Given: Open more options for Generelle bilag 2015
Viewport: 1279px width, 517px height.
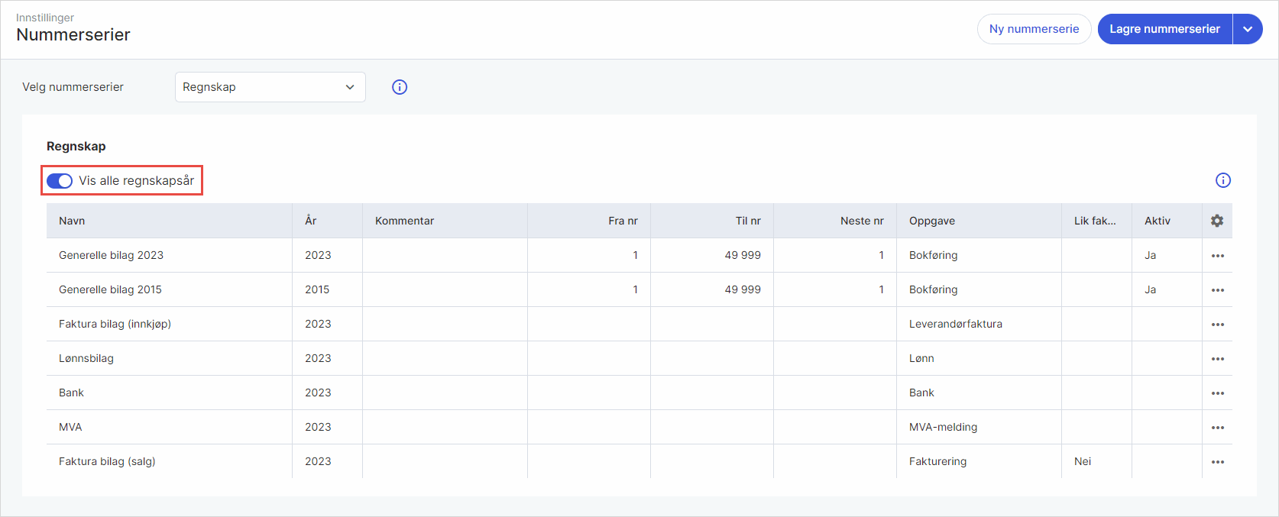Looking at the screenshot, I should click(x=1218, y=290).
